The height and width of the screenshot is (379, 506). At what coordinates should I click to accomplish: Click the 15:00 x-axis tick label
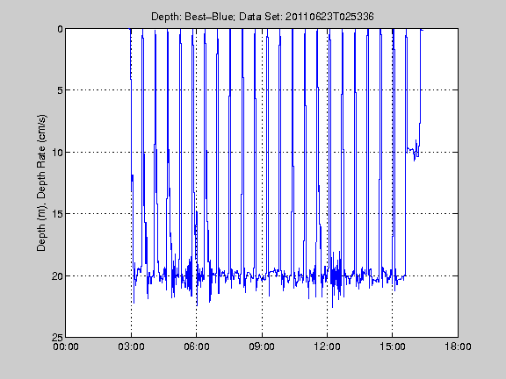pyautogui.click(x=393, y=347)
